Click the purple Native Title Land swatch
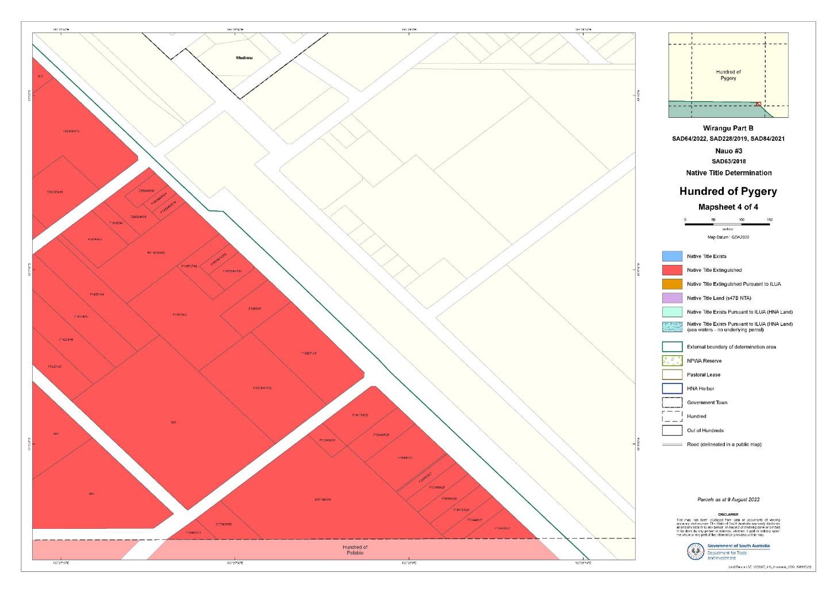The image size is (837, 592). tap(672, 298)
